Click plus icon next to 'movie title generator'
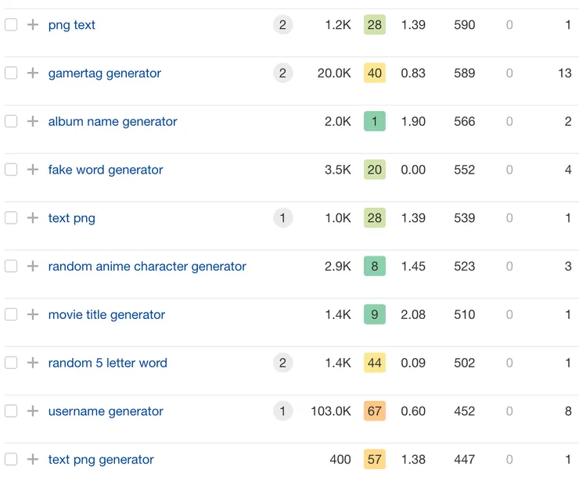The image size is (579, 491). (x=33, y=314)
